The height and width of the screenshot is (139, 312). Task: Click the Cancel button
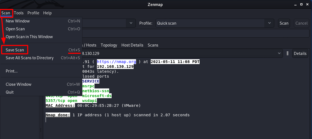[301, 23]
